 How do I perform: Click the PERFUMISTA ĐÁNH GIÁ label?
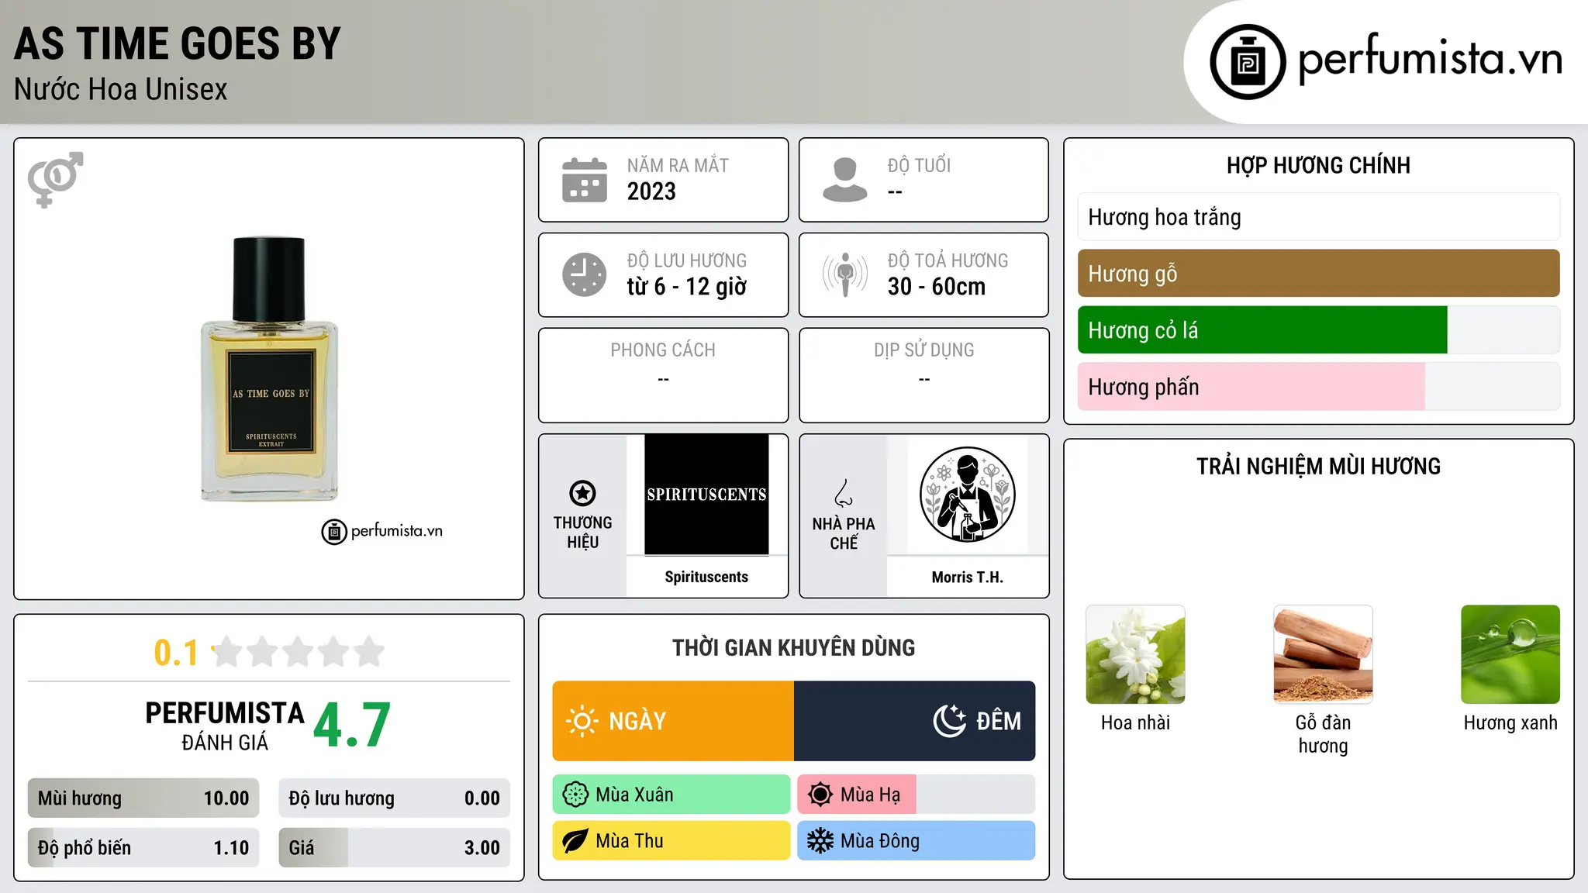[225, 726]
